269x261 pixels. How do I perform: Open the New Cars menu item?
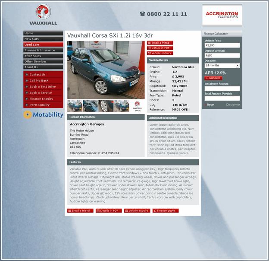point(43,39)
